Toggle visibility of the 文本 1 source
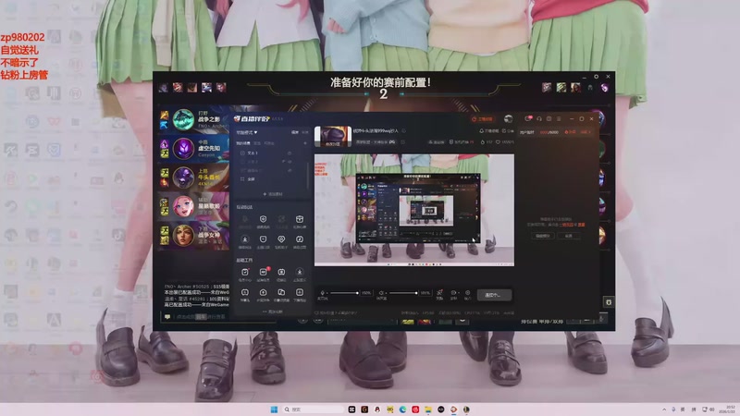This screenshot has width=740, height=416. 290,153
